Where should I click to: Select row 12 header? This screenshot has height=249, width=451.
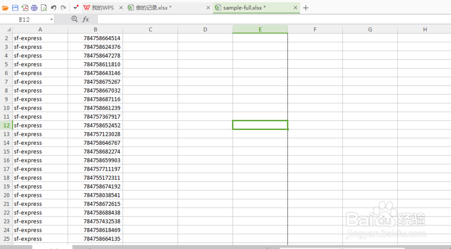(x=6, y=125)
